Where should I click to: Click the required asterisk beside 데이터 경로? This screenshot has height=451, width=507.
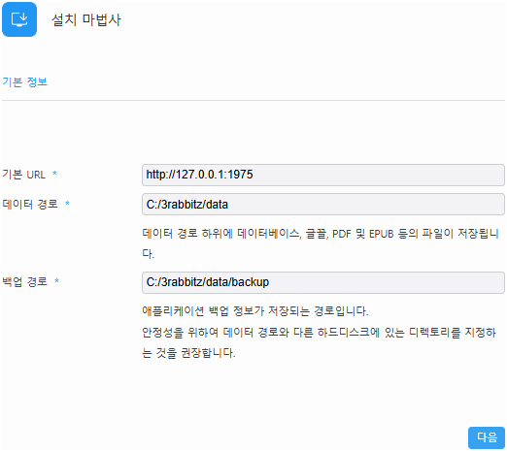pyautogui.click(x=67, y=204)
